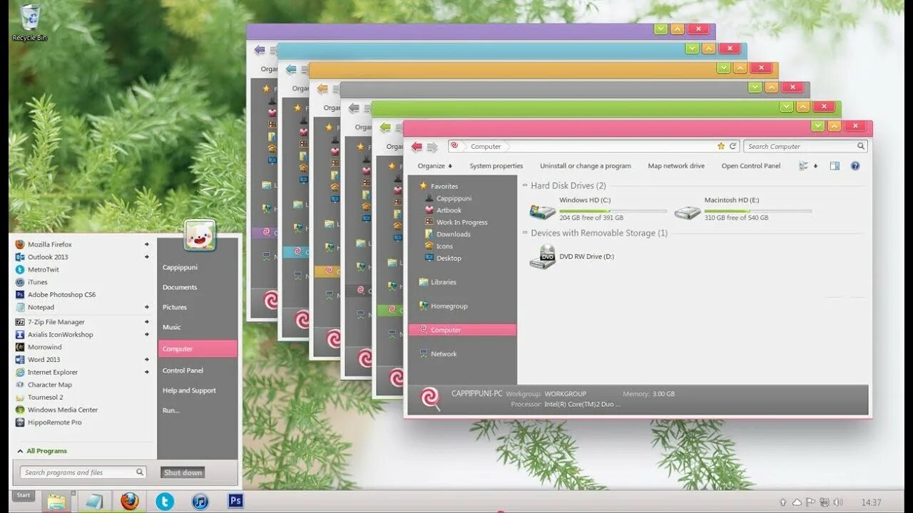Click the change view icon

click(x=804, y=166)
